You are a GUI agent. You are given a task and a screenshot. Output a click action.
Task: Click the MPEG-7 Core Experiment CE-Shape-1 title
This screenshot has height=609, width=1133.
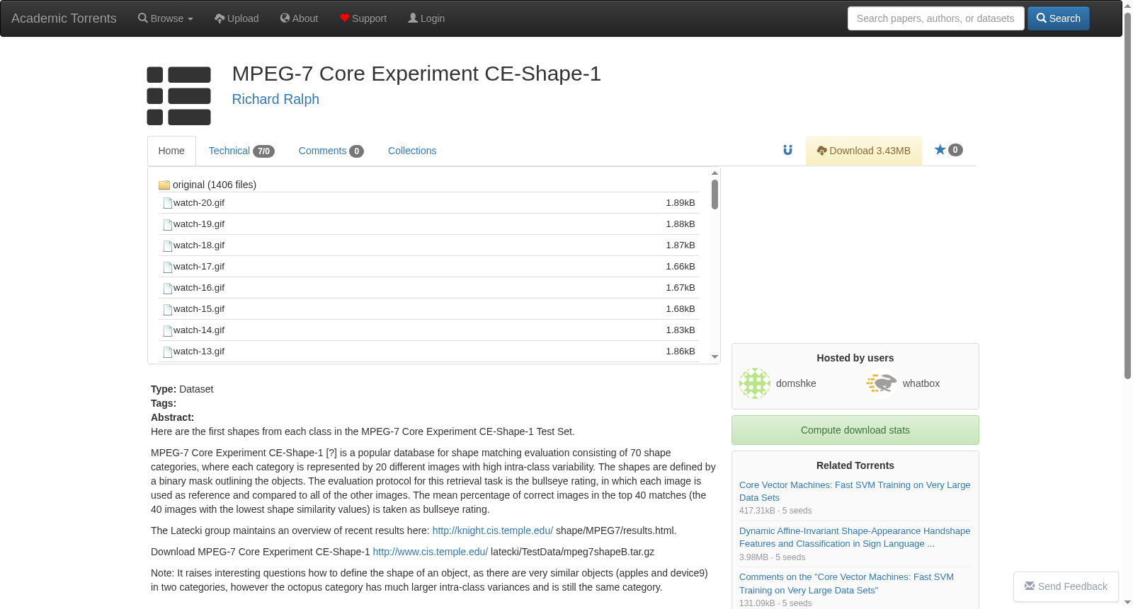(x=416, y=74)
